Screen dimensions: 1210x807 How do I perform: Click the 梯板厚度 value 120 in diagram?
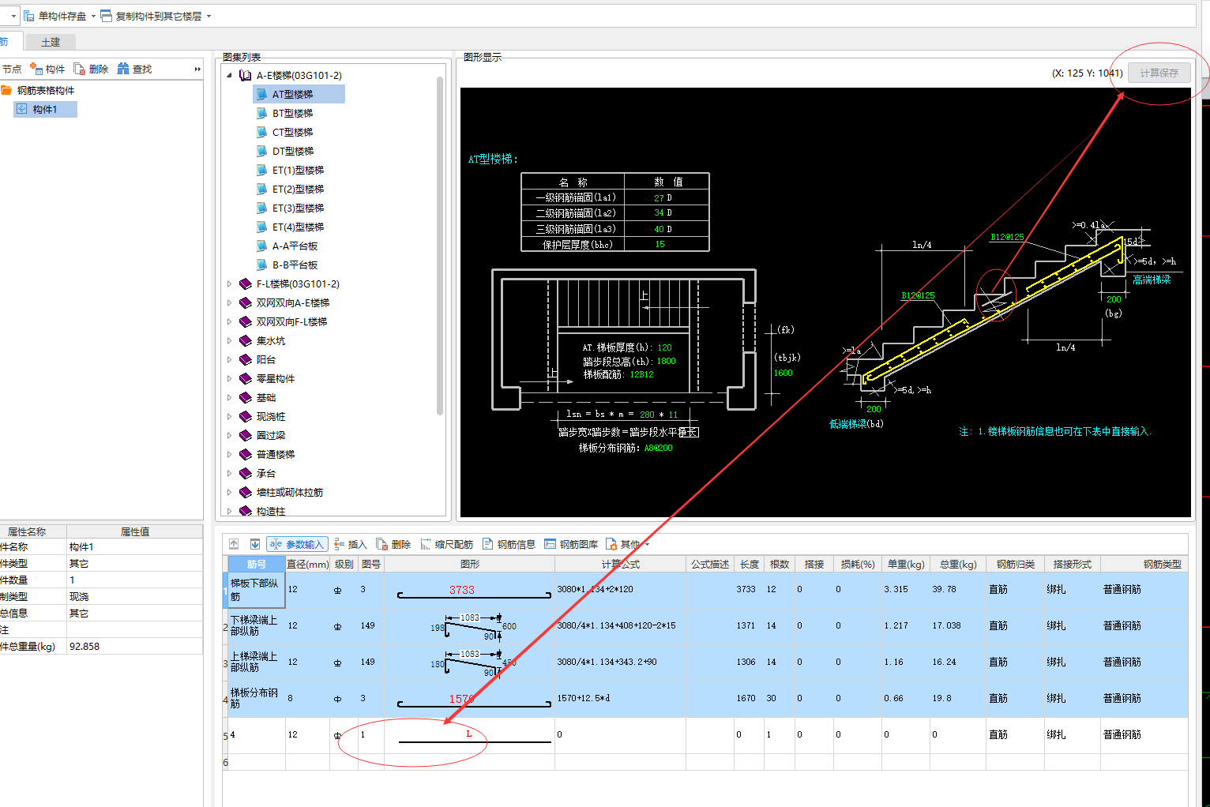(664, 347)
